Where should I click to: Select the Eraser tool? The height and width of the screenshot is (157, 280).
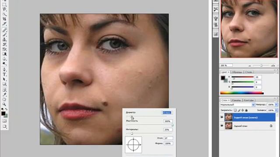click(4, 49)
